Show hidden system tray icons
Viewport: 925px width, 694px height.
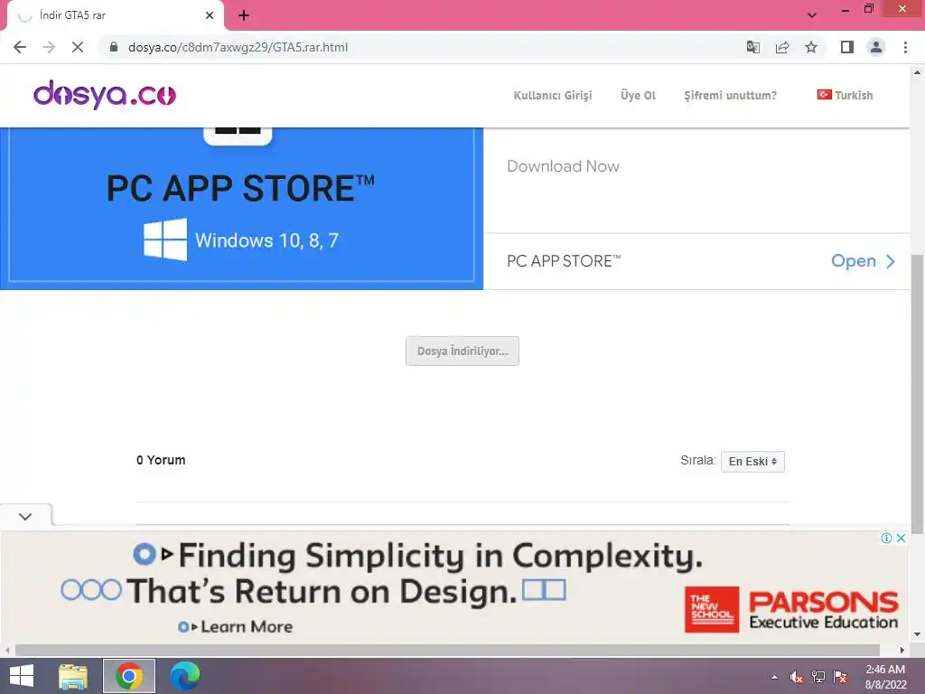click(x=774, y=677)
